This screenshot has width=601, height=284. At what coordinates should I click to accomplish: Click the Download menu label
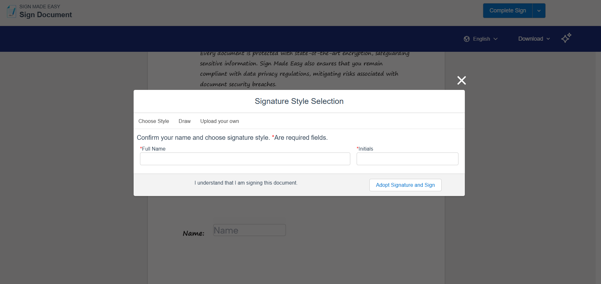(x=530, y=39)
